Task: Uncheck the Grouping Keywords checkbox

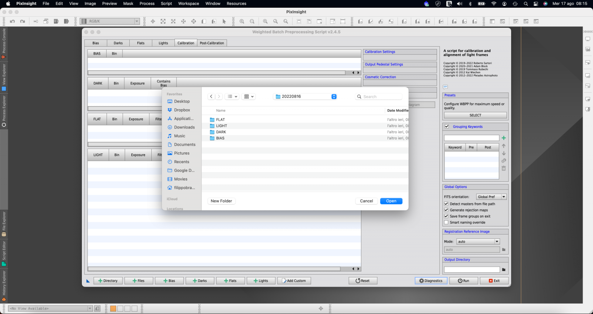Action: click(x=447, y=126)
